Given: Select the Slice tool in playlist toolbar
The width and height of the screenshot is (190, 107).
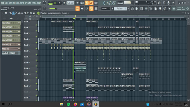Looking at the screenshot, I should click(25, 13).
